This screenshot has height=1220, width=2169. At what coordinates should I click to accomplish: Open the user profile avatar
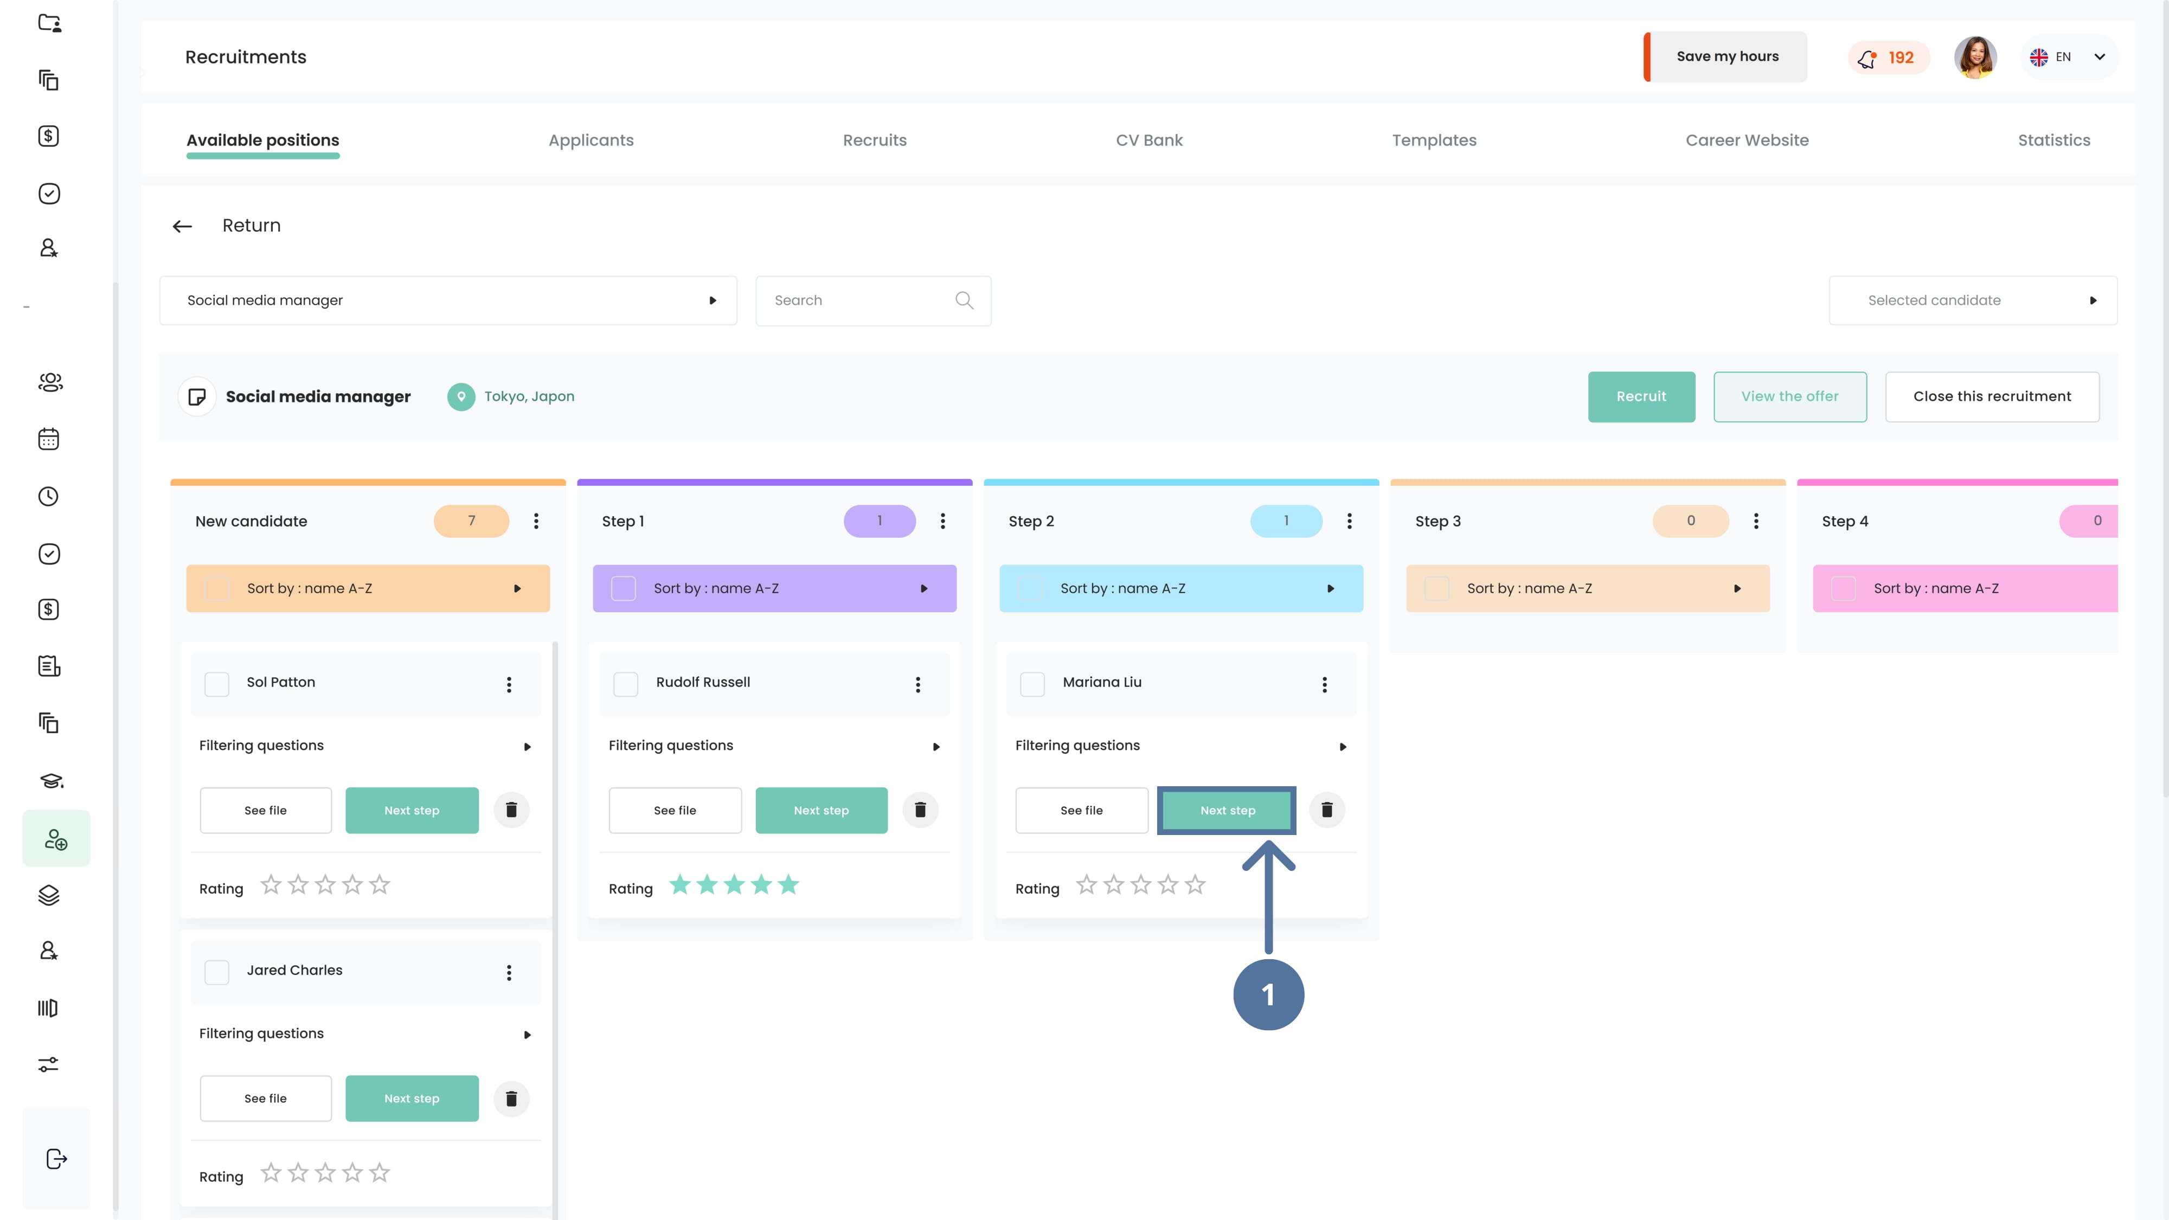(1975, 57)
